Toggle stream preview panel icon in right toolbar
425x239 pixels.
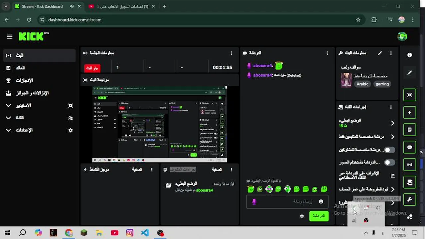(410, 95)
